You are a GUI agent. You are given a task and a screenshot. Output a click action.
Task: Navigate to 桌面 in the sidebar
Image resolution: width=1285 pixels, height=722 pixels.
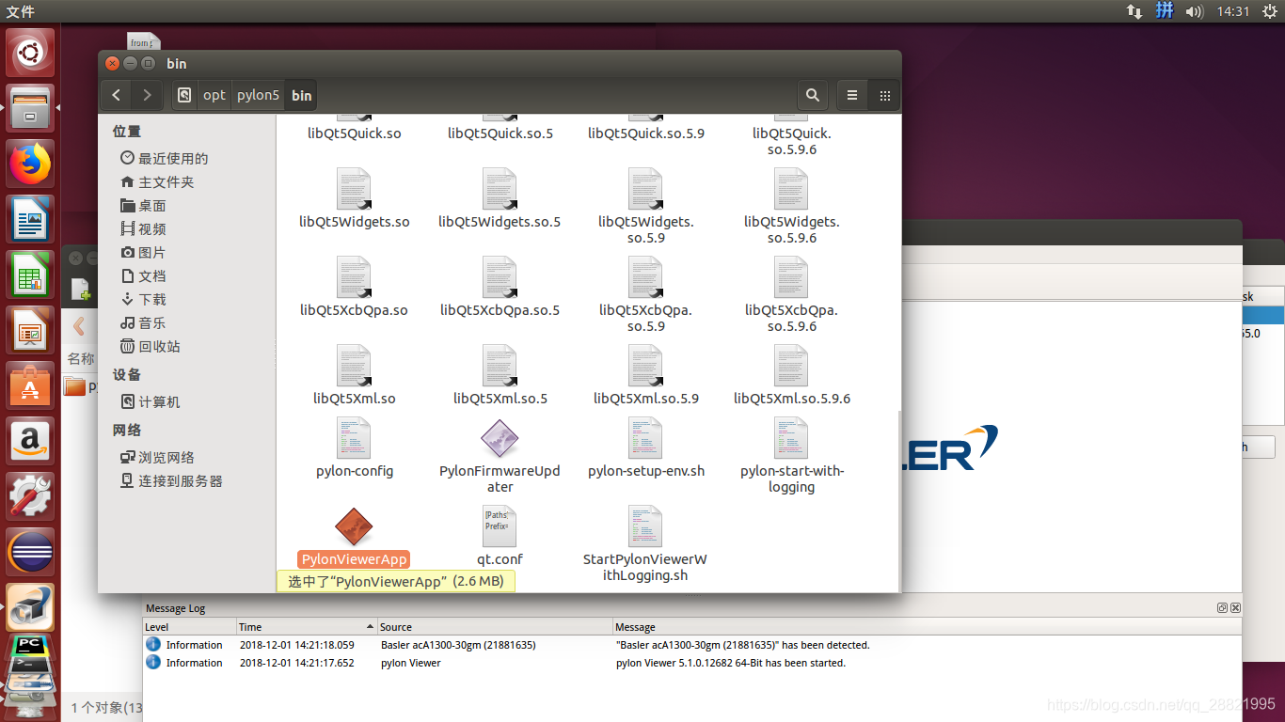point(152,205)
